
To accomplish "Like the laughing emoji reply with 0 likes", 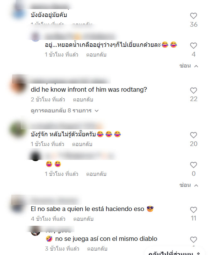I will coord(193,165).
